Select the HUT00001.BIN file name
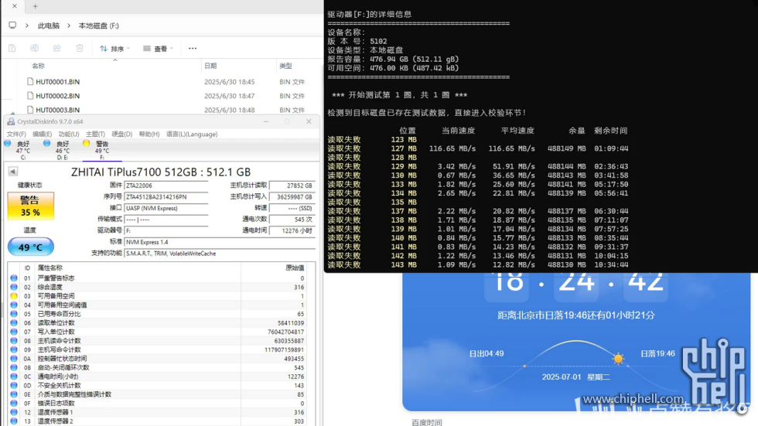This screenshot has width=758, height=426. (x=57, y=82)
